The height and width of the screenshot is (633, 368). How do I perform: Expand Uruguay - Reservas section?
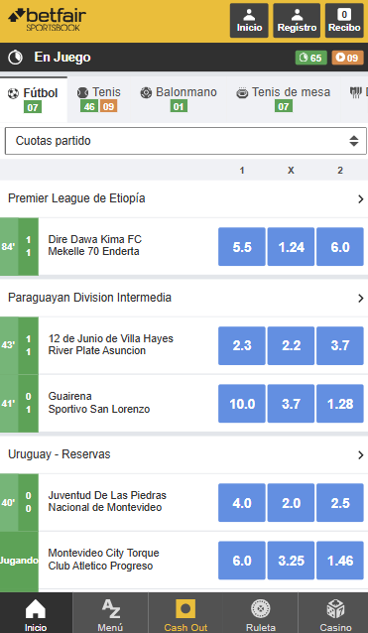click(x=184, y=454)
